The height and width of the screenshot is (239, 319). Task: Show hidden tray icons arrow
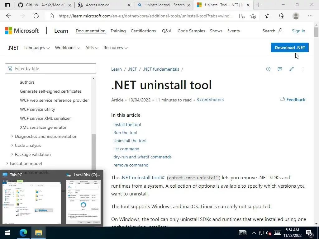coord(254,233)
